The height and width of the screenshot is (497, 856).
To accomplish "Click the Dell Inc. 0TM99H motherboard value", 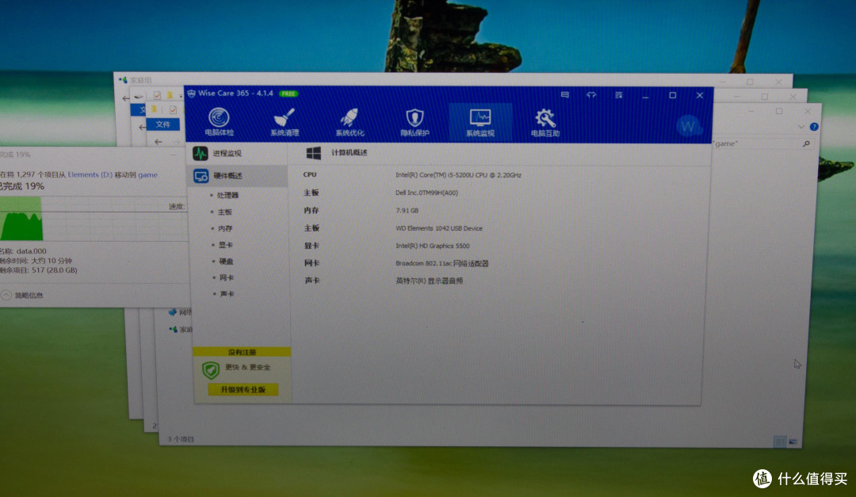I will [x=427, y=193].
